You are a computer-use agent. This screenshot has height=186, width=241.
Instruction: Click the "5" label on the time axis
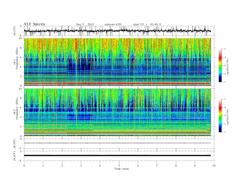coord(119,166)
